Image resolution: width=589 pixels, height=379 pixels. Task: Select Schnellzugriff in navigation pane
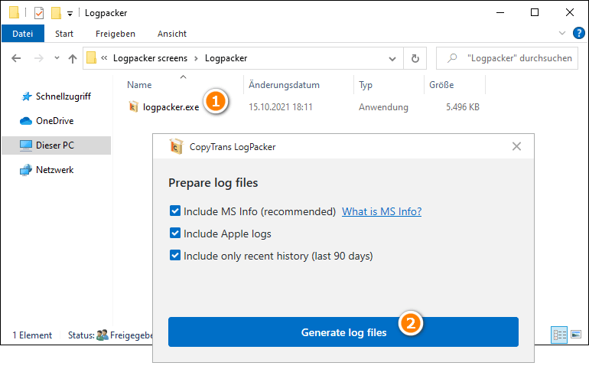coord(56,96)
